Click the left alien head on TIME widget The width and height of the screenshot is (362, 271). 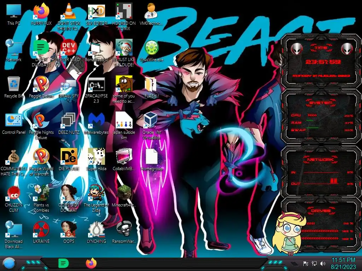click(x=297, y=49)
